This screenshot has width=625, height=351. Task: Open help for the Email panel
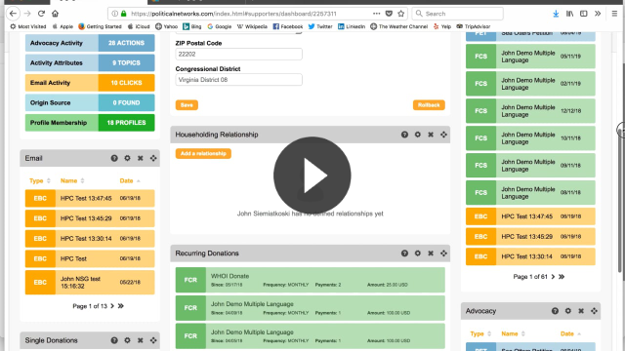pos(114,158)
